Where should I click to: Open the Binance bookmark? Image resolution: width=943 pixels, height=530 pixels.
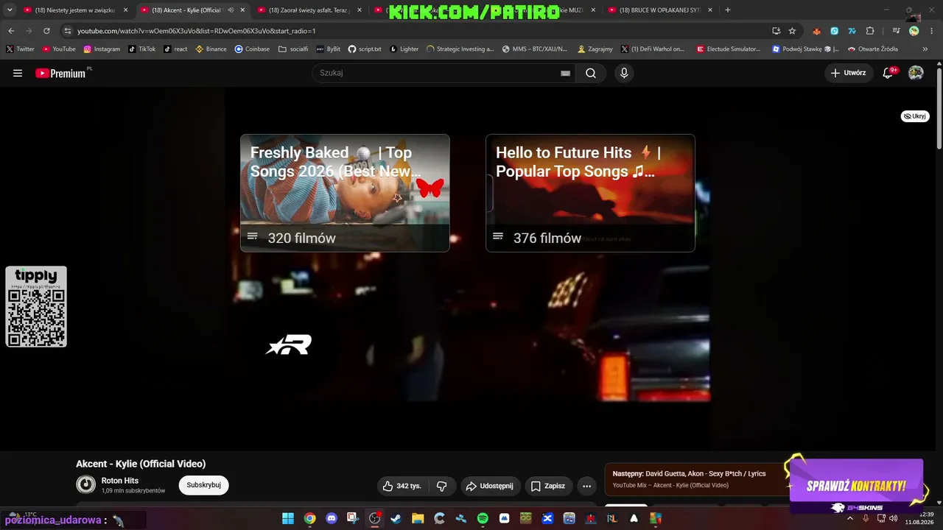click(211, 49)
